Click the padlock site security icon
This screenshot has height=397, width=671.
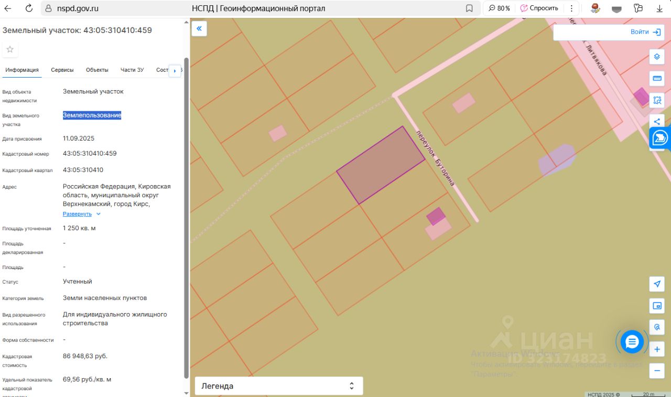[49, 8]
